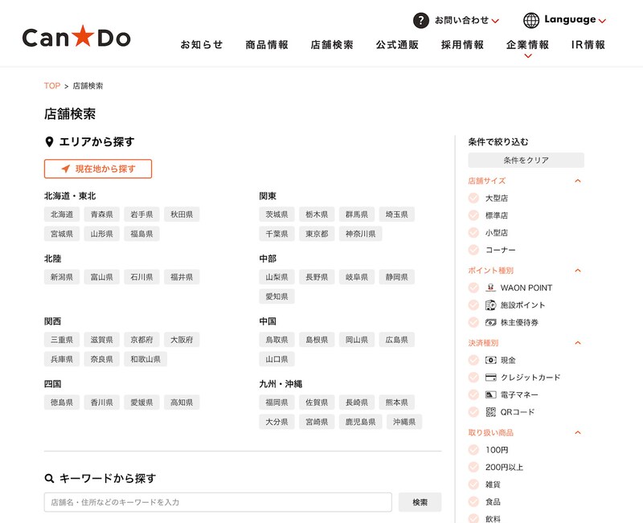Screen dimensions: 643x523
Task: Open the Language dropdown
Action: (x=572, y=18)
